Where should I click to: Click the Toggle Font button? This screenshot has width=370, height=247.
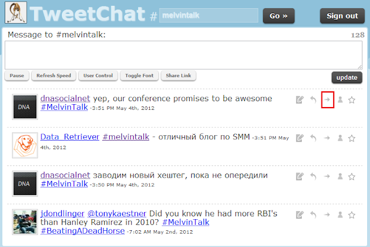pyautogui.click(x=139, y=76)
